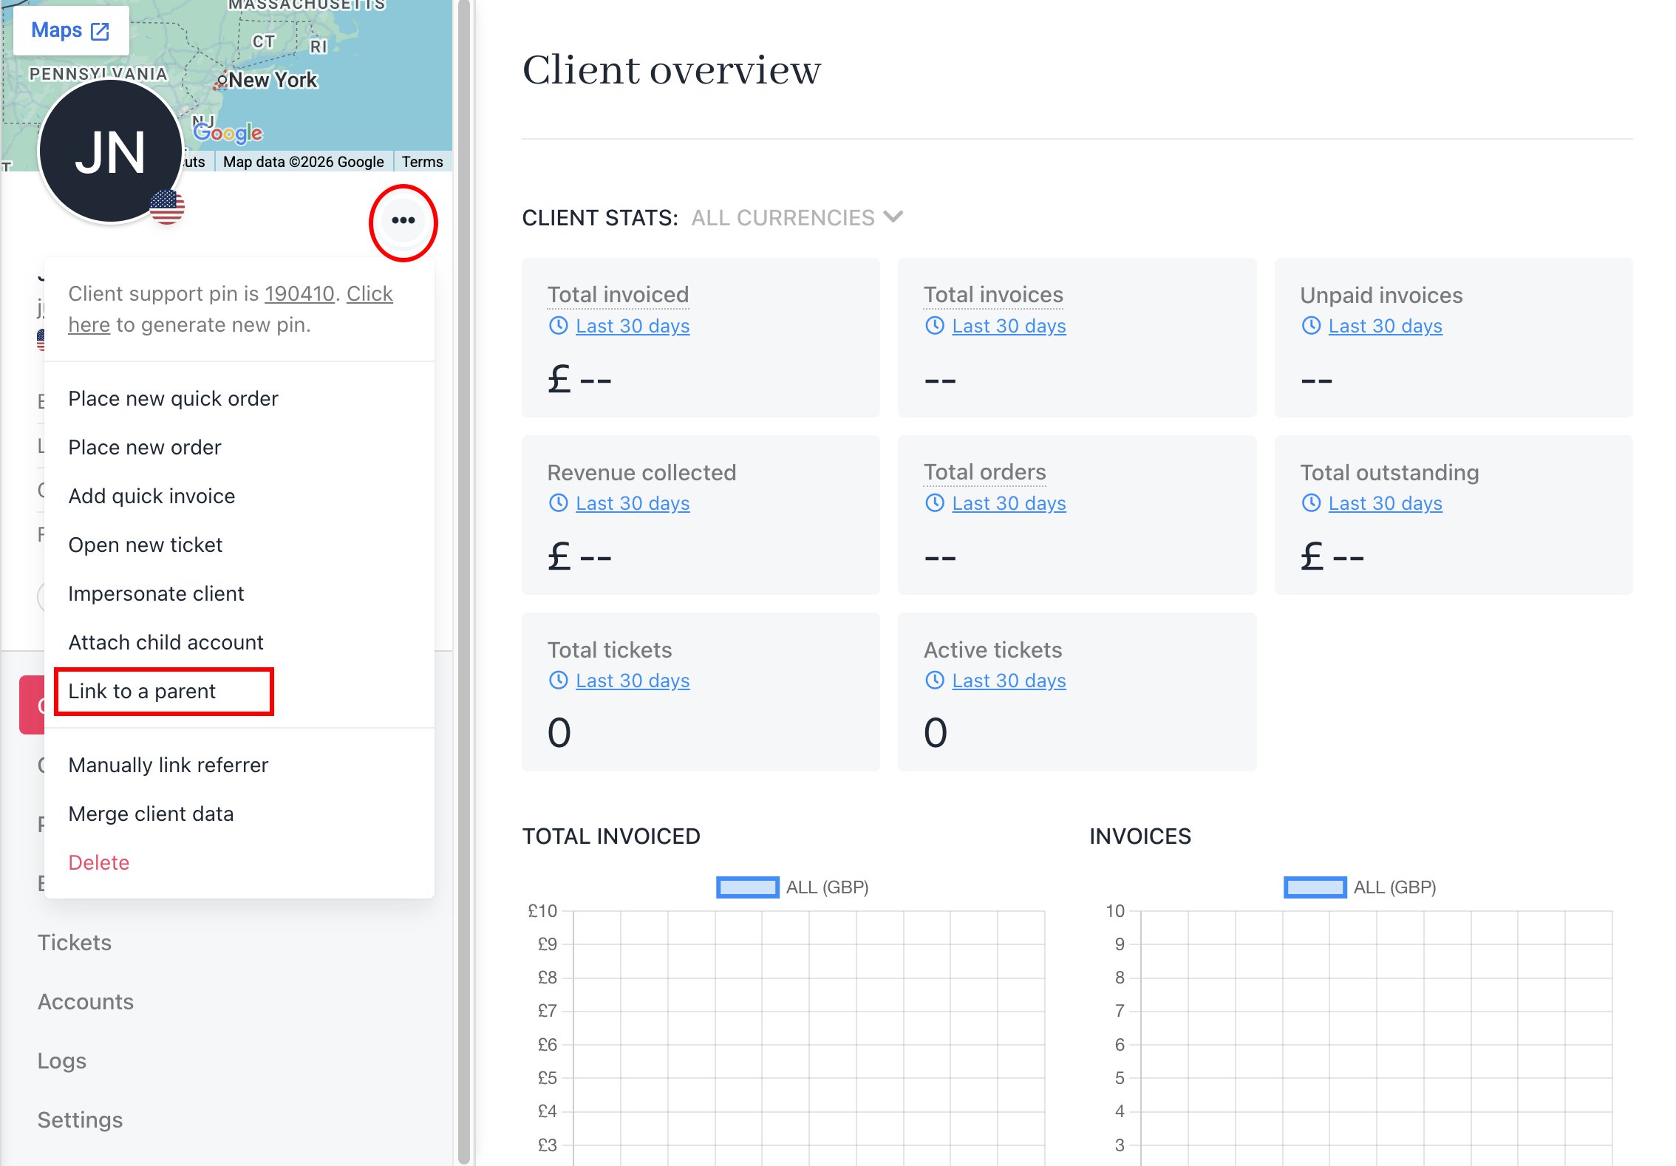Click clock icon in Total invoices card

(935, 325)
